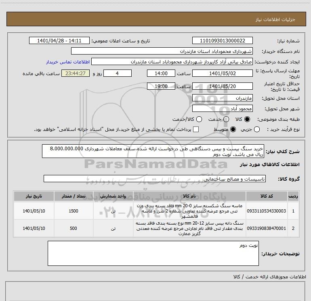The height and width of the screenshot is (301, 311).
Task: Click the need number field 1101093013000022
Action: click(222, 41)
